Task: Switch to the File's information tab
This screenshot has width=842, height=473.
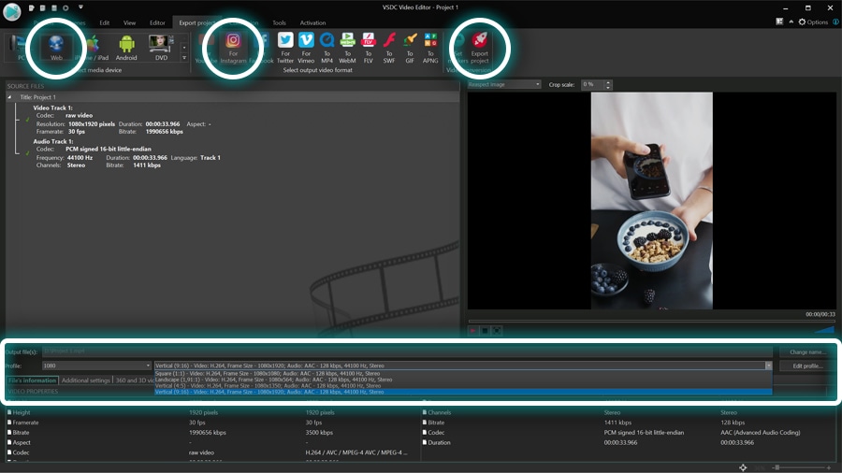Action: (x=32, y=380)
